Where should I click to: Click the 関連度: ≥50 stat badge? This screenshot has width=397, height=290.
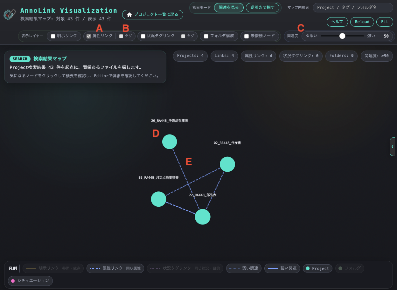pyautogui.click(x=377, y=56)
